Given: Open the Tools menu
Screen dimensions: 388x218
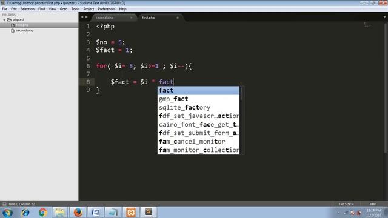Looking at the screenshot, I should 75,9.
